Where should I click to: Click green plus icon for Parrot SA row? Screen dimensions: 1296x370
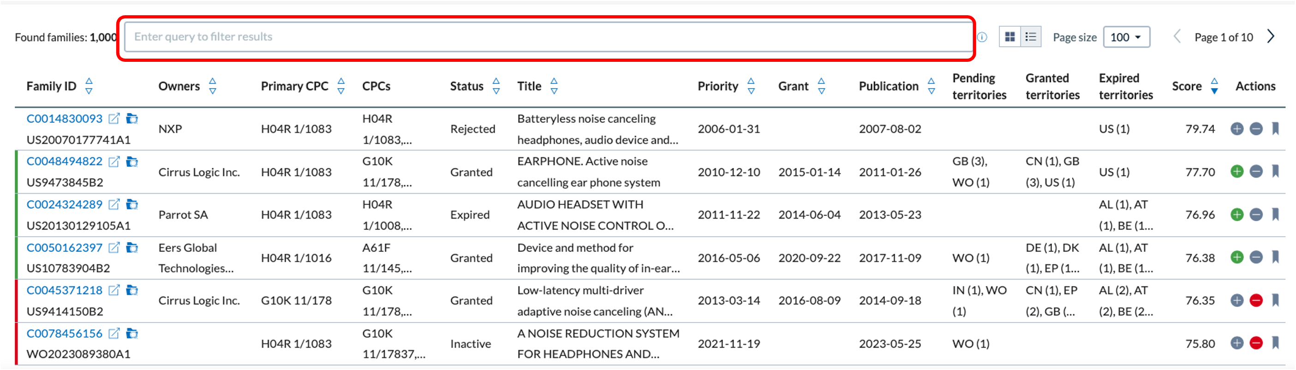[1236, 215]
